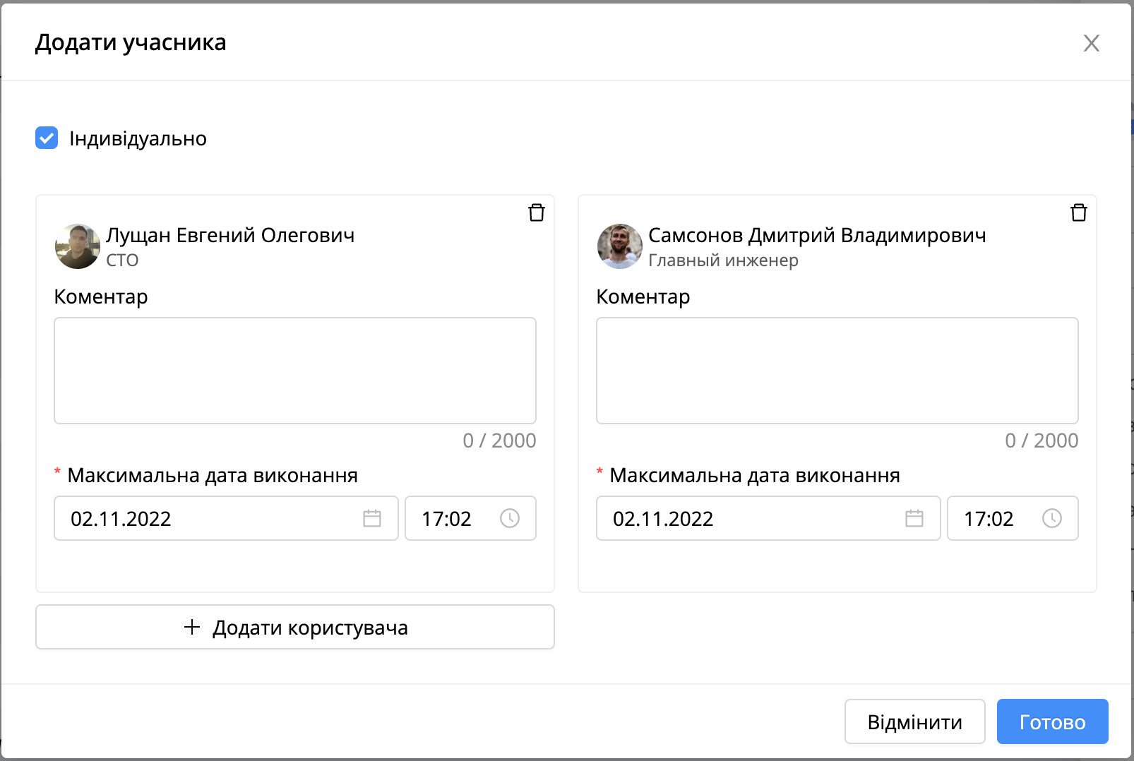Focus the Коментар field for Самсонов
This screenshot has height=761, width=1134.
tap(837, 371)
